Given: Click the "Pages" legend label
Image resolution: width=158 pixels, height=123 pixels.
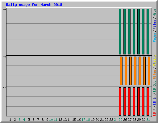Looking at the screenshot, I should tap(154, 38).
